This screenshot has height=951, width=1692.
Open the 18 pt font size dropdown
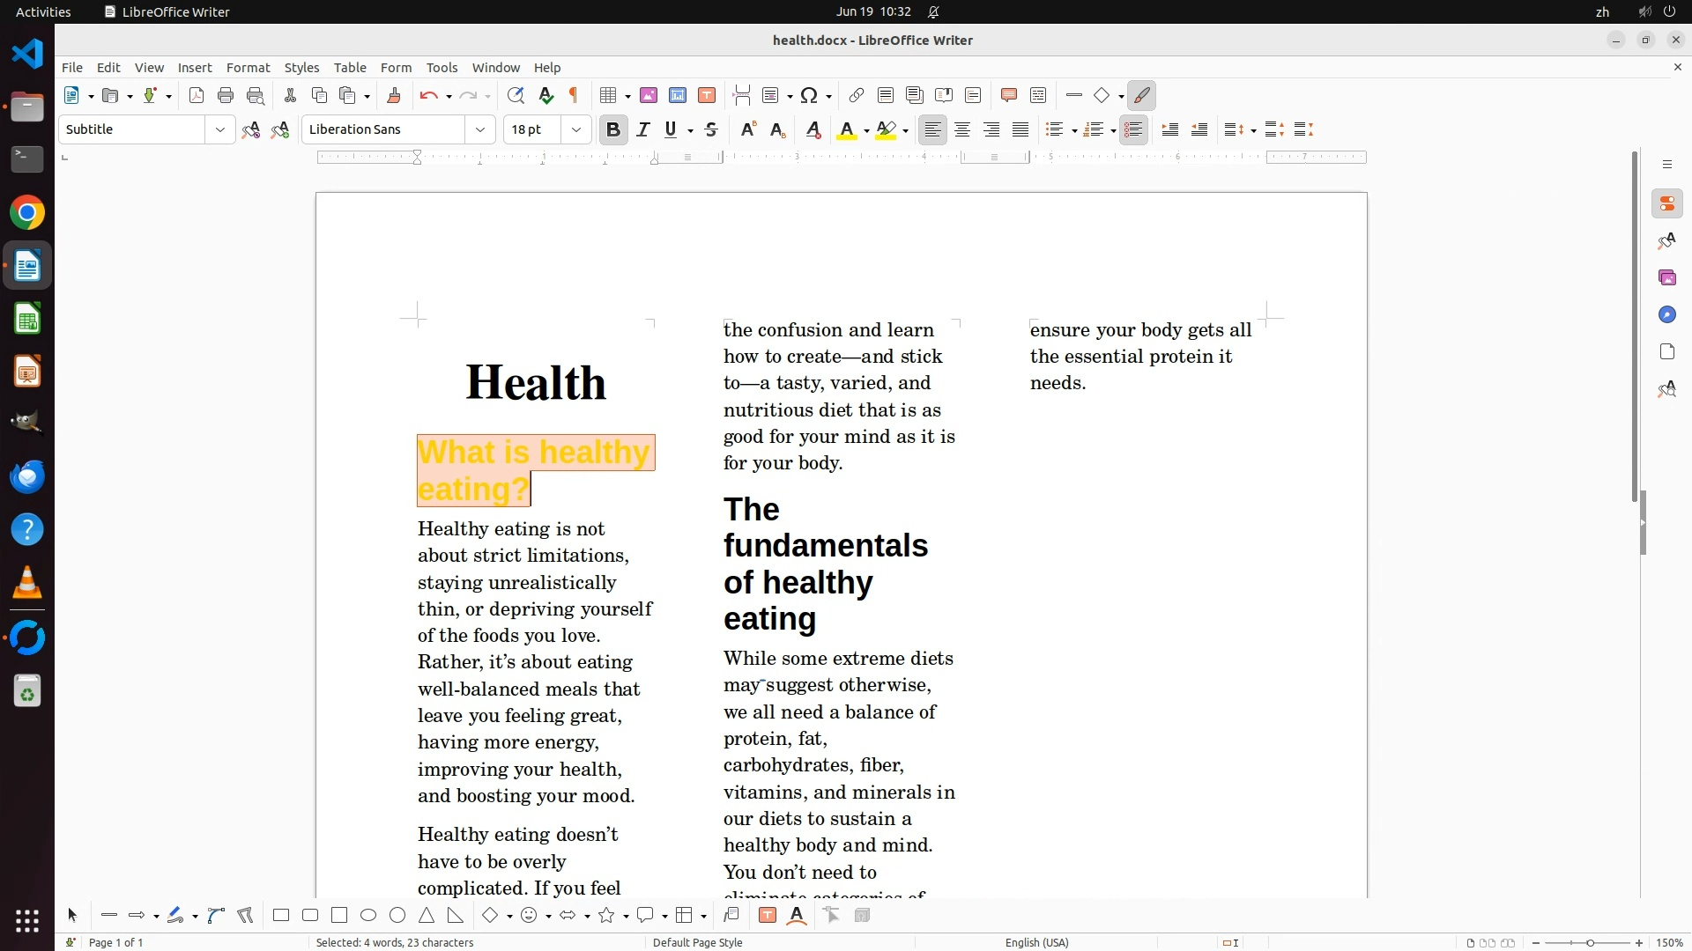(576, 130)
